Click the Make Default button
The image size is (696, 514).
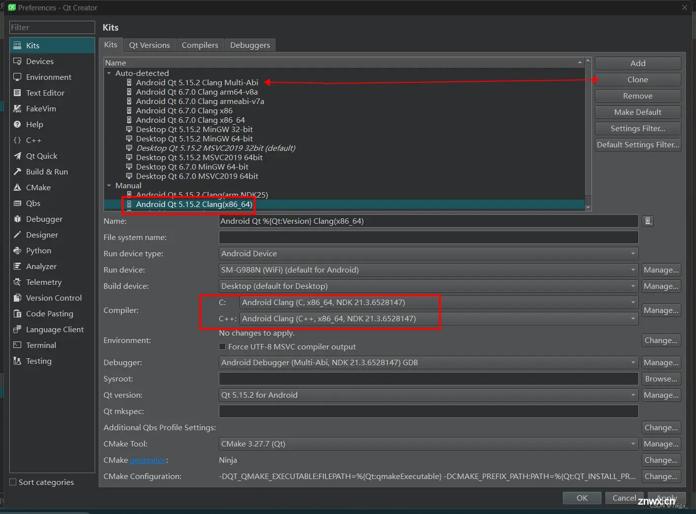[638, 112]
